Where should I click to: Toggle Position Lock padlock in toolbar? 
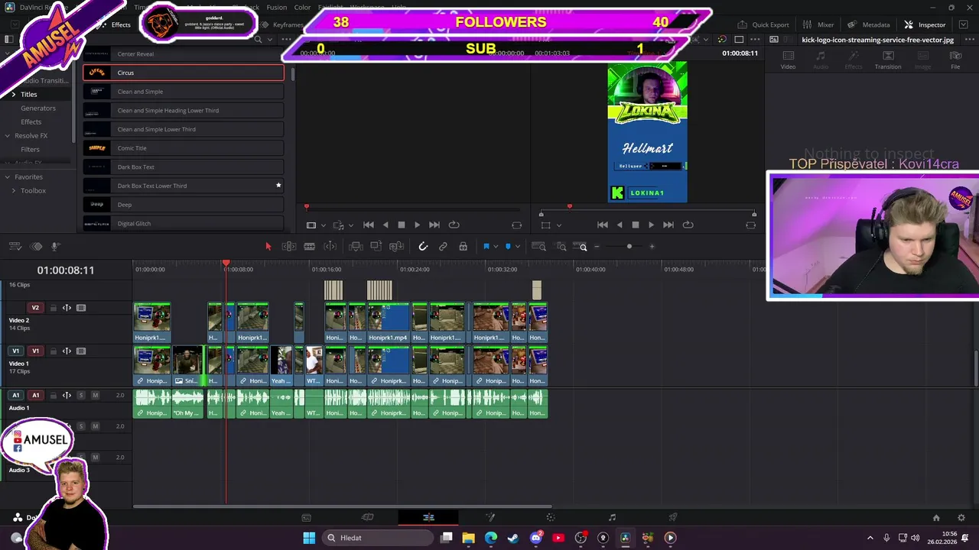point(463,246)
